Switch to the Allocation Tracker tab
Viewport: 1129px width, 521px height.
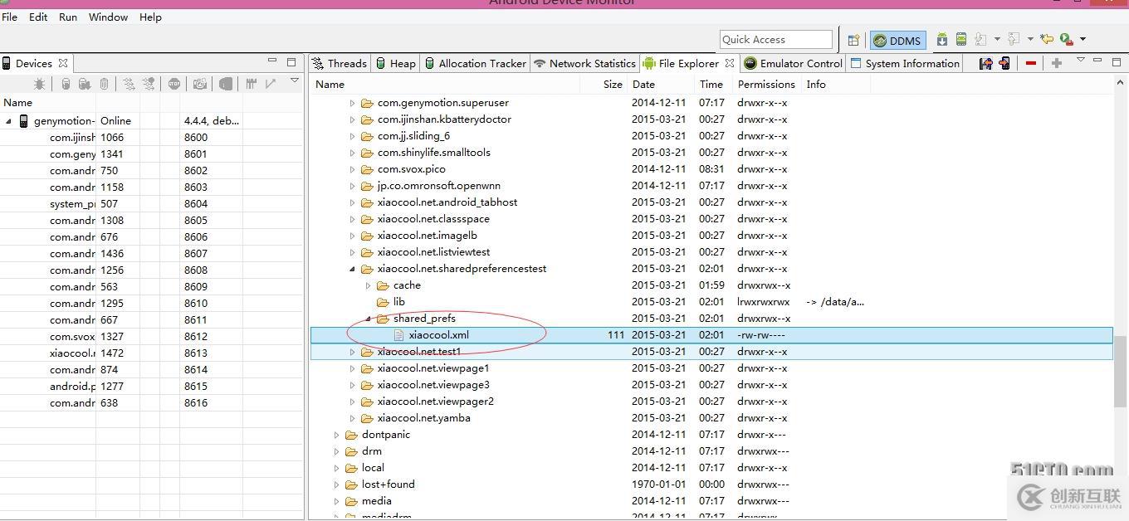476,63
